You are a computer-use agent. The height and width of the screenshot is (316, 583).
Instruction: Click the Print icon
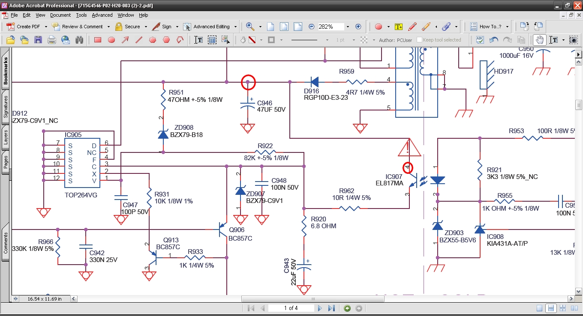[x=52, y=40]
